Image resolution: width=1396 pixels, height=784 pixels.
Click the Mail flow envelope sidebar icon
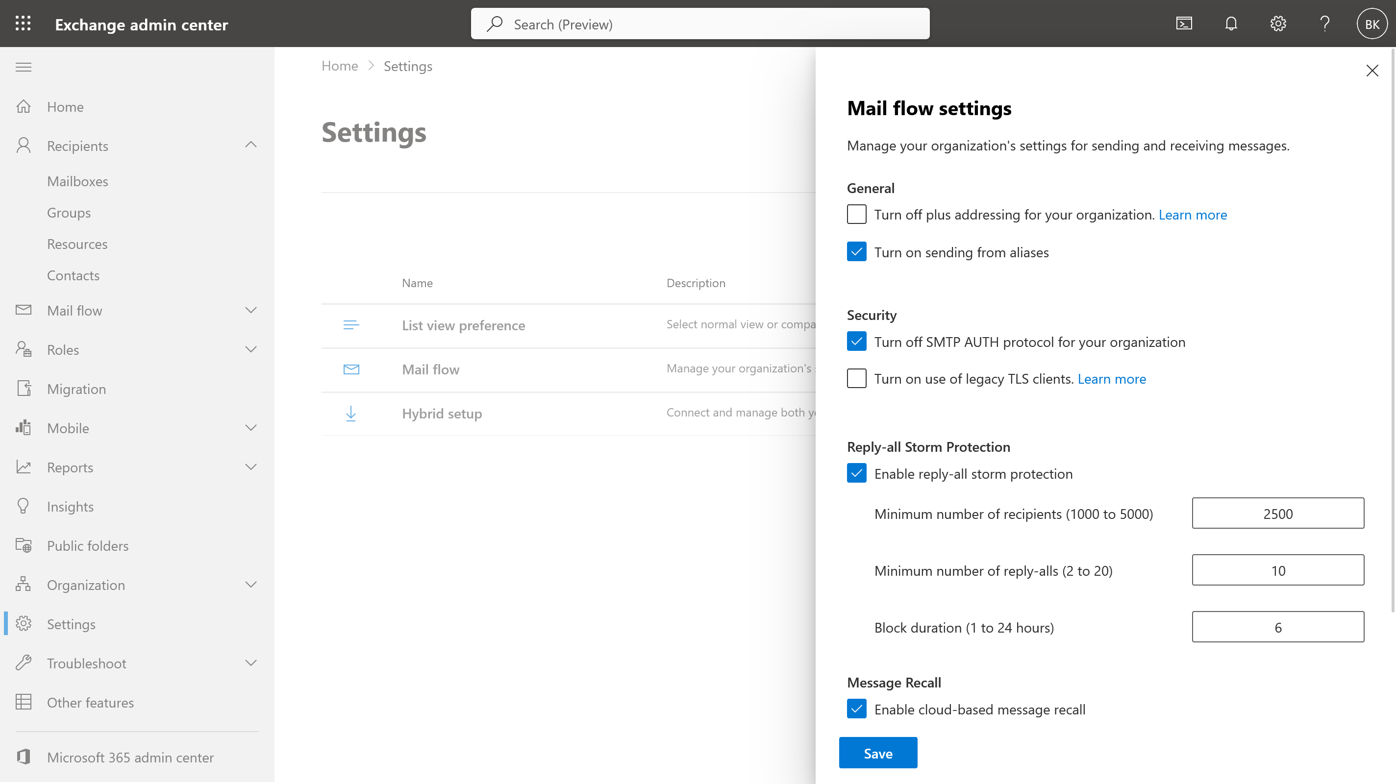coord(24,310)
